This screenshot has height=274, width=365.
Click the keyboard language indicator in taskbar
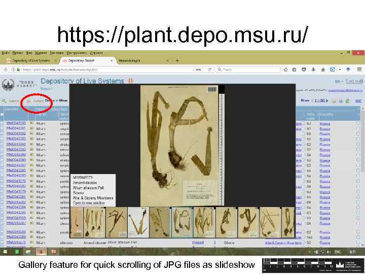coord(338,252)
